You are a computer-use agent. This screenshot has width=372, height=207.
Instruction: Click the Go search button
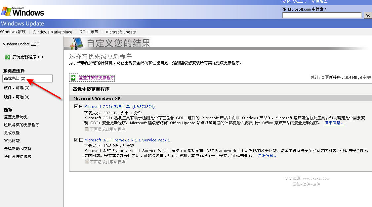[x=368, y=15]
